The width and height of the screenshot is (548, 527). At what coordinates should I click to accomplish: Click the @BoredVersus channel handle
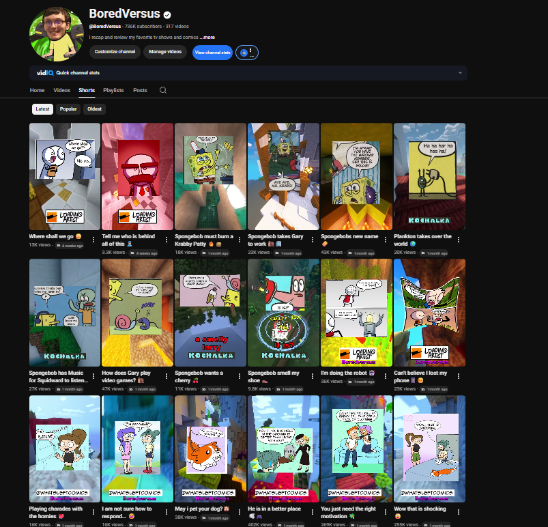pos(105,26)
